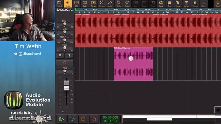The height and width of the screenshot is (124, 221).
Task: Adjust the MID Freq slider knob
Action: pyautogui.click(x=65, y=40)
